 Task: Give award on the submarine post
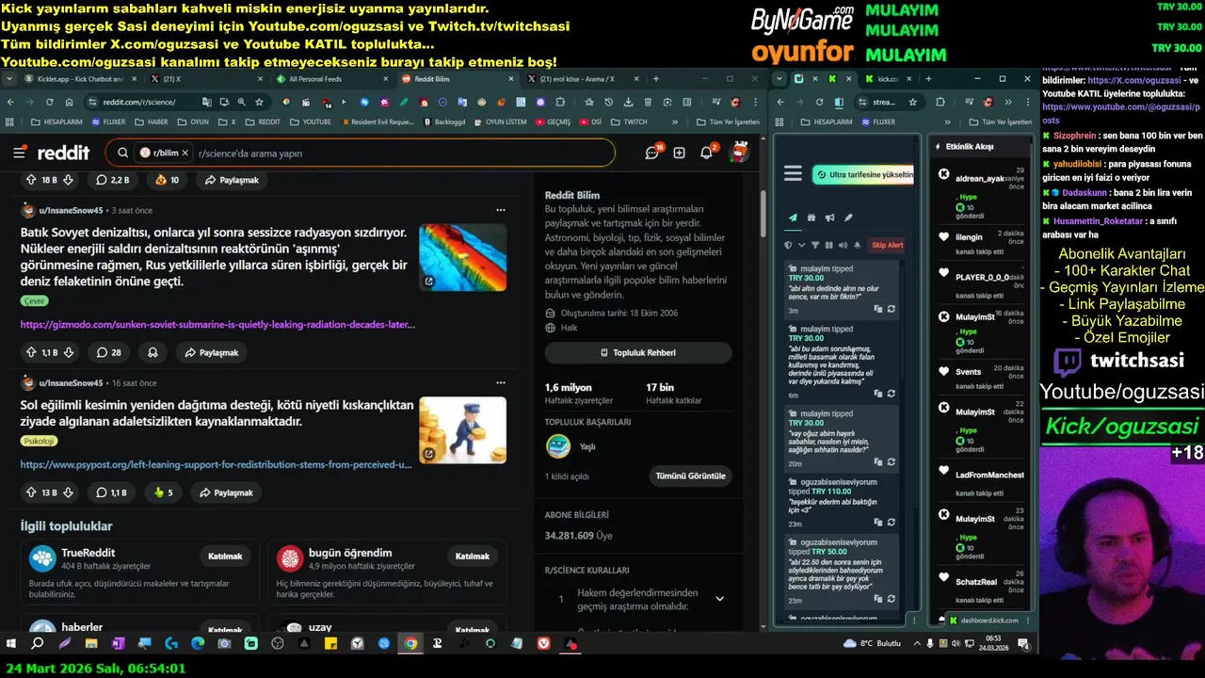pyautogui.click(x=153, y=352)
